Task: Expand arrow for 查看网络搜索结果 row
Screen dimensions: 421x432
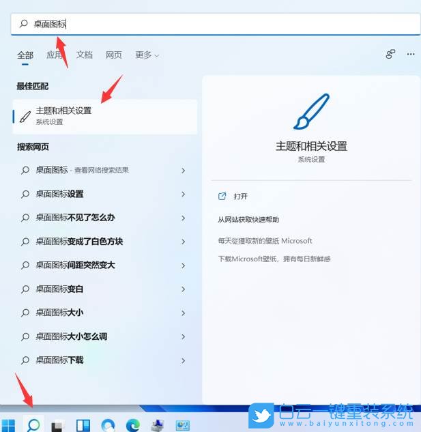Action: [184, 171]
